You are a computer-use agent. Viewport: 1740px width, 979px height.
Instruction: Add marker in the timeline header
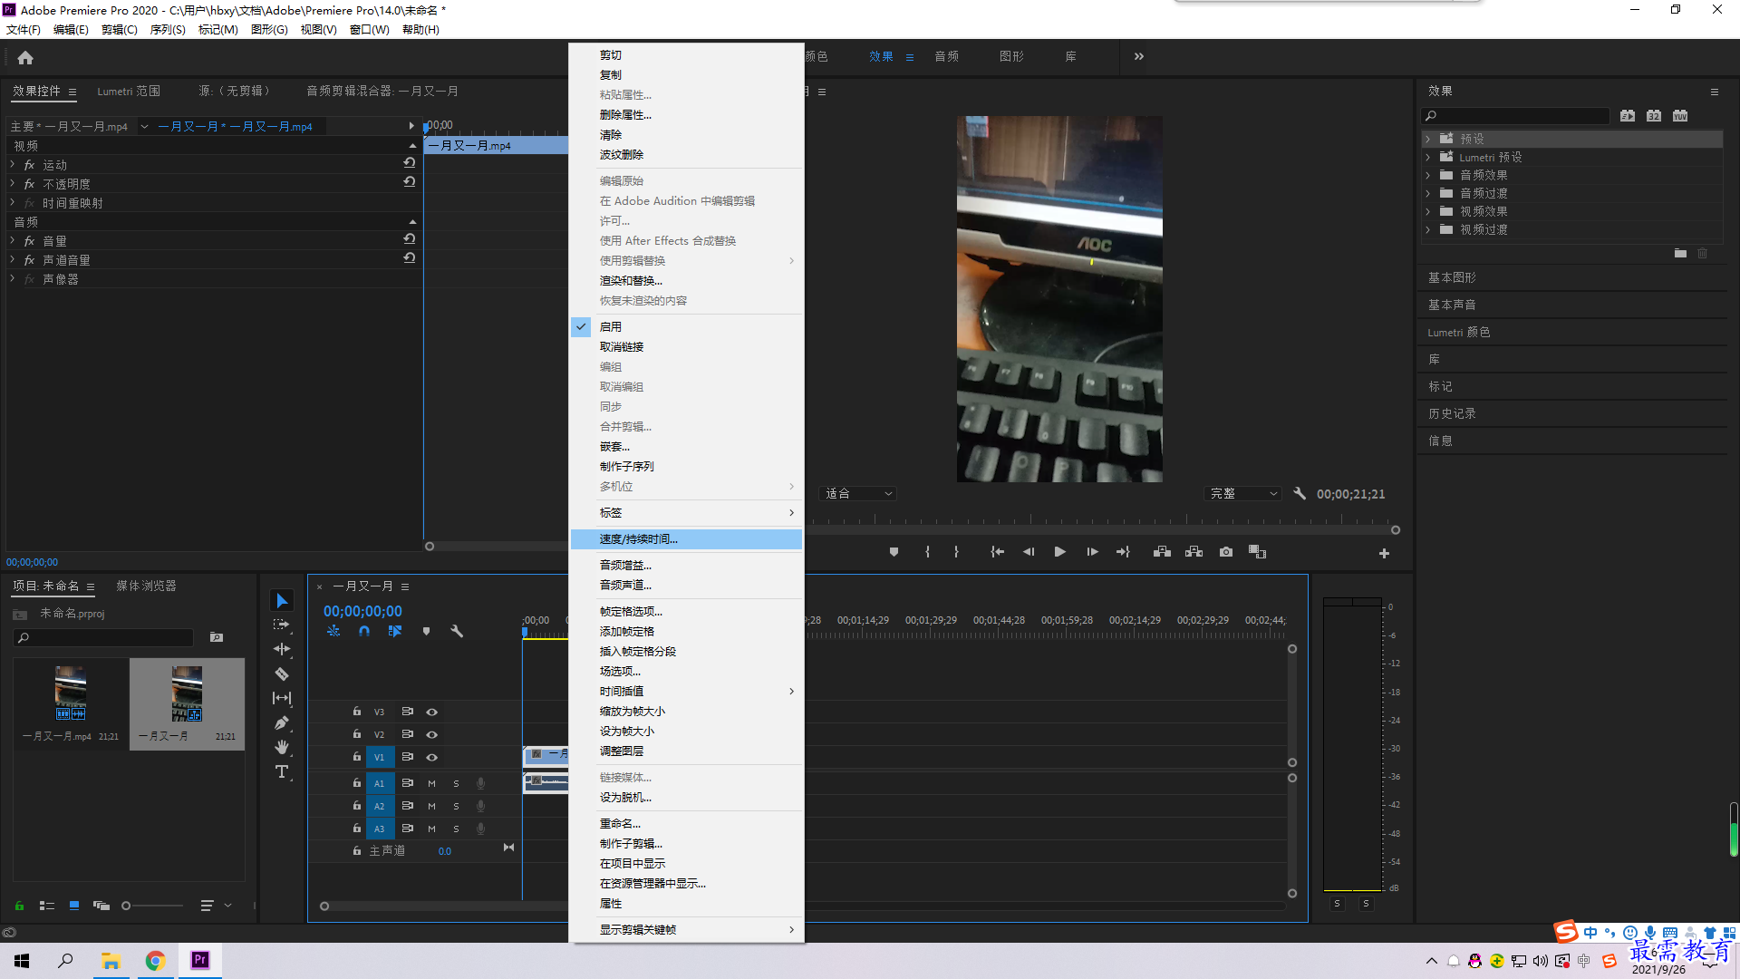426,631
